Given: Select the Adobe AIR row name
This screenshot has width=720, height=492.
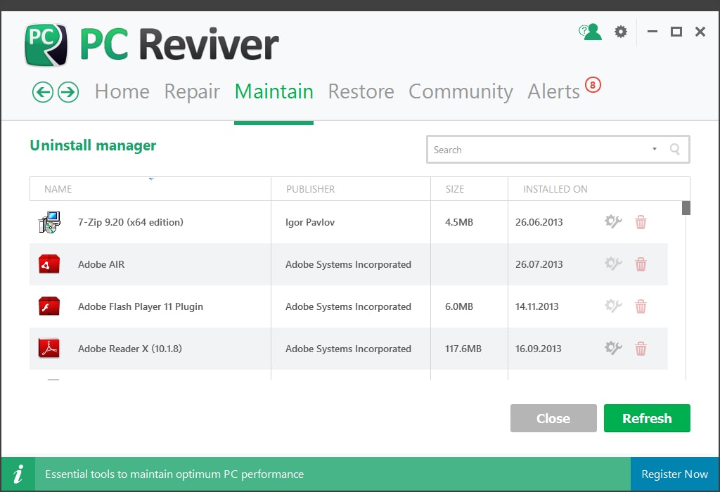Looking at the screenshot, I should point(101,264).
